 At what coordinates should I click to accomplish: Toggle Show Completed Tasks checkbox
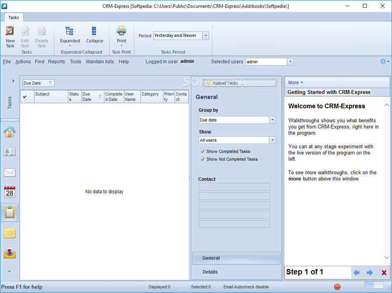click(203, 151)
